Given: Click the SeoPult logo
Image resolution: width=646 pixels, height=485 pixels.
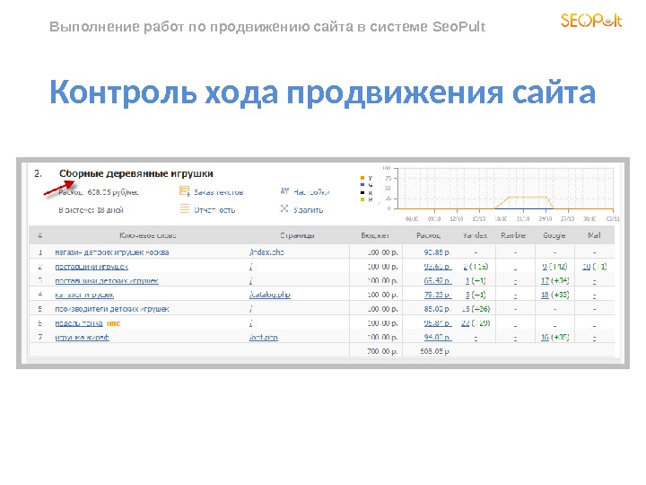Looking at the screenshot, I should coord(591,20).
